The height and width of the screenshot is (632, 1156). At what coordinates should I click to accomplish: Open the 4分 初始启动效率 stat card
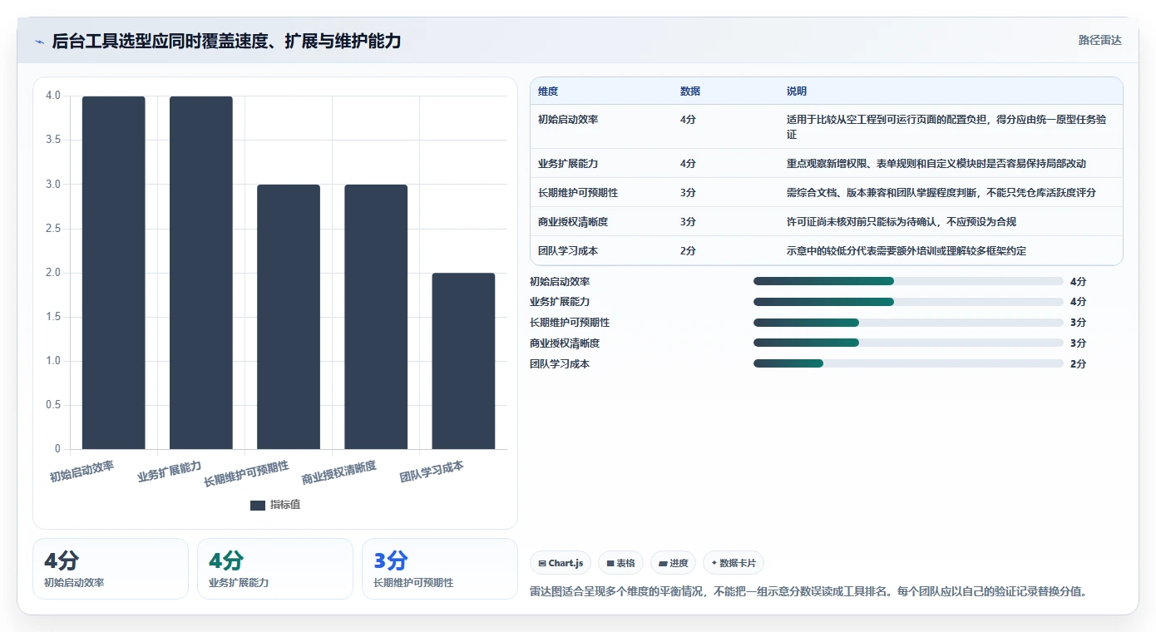pos(111,569)
